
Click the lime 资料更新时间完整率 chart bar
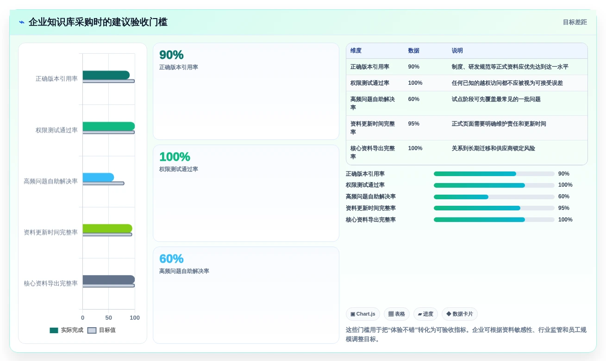click(107, 228)
